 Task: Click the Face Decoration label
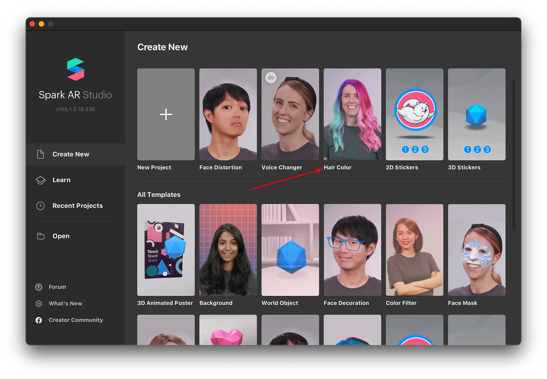coord(346,303)
